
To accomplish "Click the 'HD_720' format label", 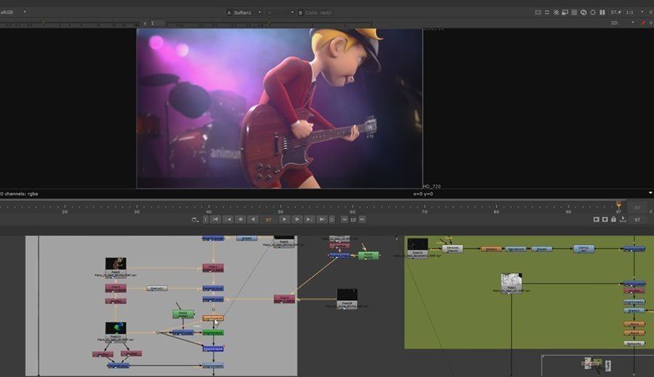I will click(432, 186).
